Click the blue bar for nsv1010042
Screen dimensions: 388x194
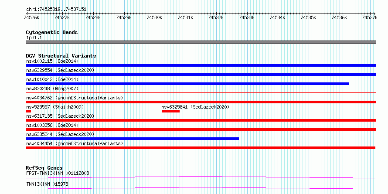pos(187,84)
